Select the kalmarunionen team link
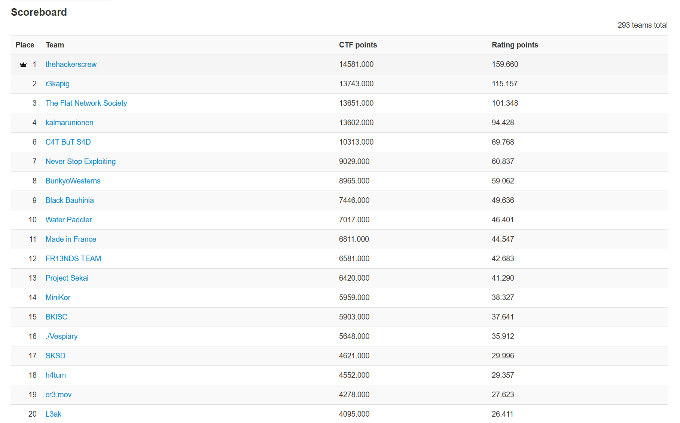Viewport: 680px width, 423px height. click(x=69, y=123)
